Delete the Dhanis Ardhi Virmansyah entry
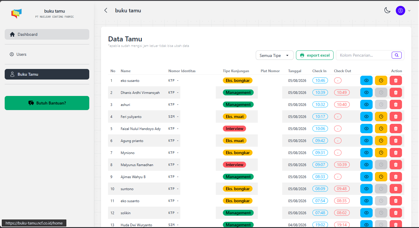This screenshot has height=228, width=419. point(396,92)
